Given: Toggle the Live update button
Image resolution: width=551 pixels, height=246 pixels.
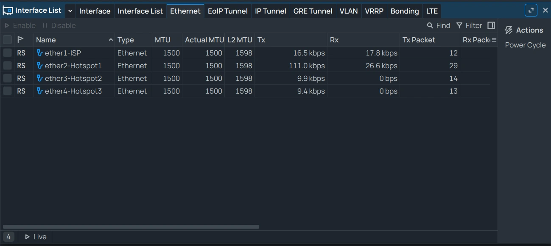Looking at the screenshot, I should pyautogui.click(x=36, y=237).
